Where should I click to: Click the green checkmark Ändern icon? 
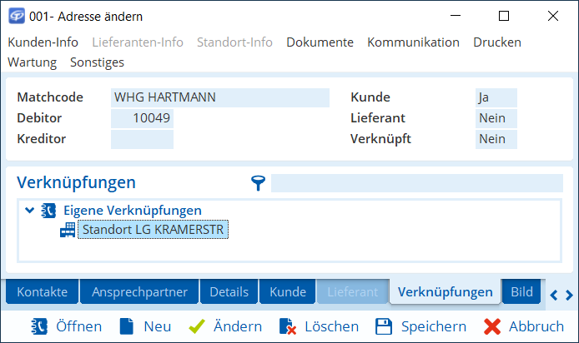(197, 326)
